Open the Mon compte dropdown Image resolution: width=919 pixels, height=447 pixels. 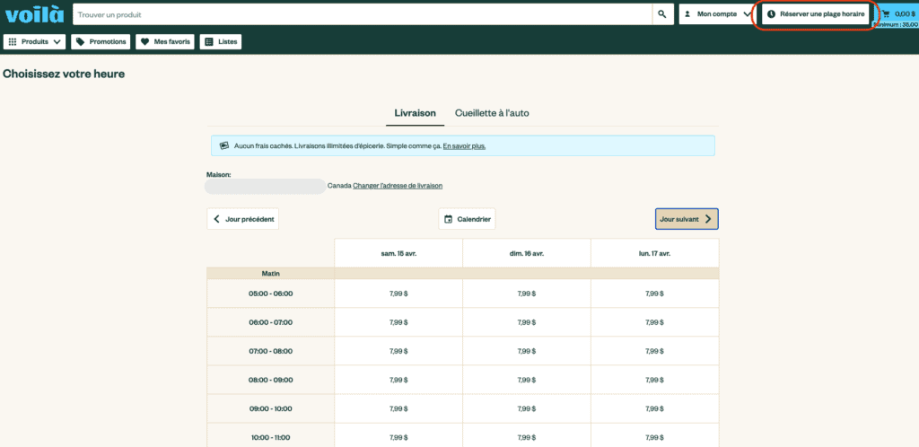click(716, 14)
